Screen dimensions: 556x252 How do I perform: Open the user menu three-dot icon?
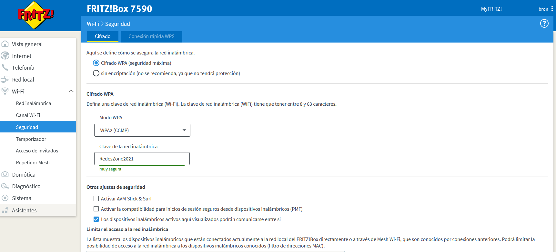click(x=552, y=9)
